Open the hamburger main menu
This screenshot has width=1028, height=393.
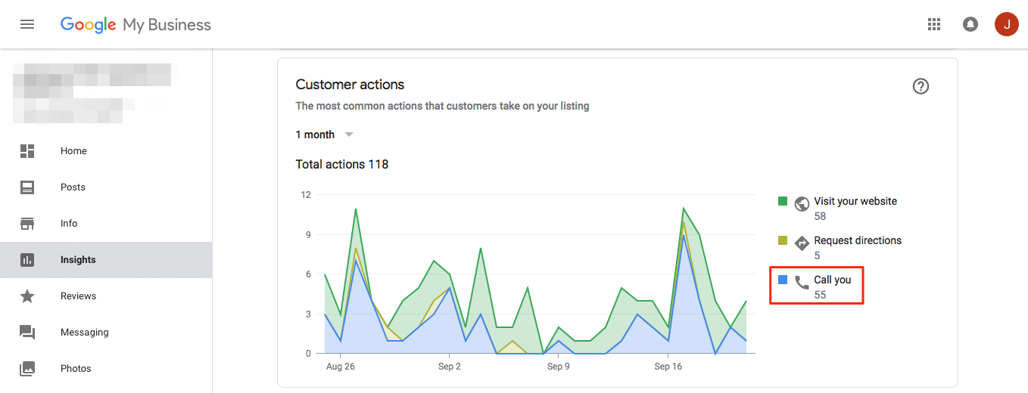coord(27,24)
